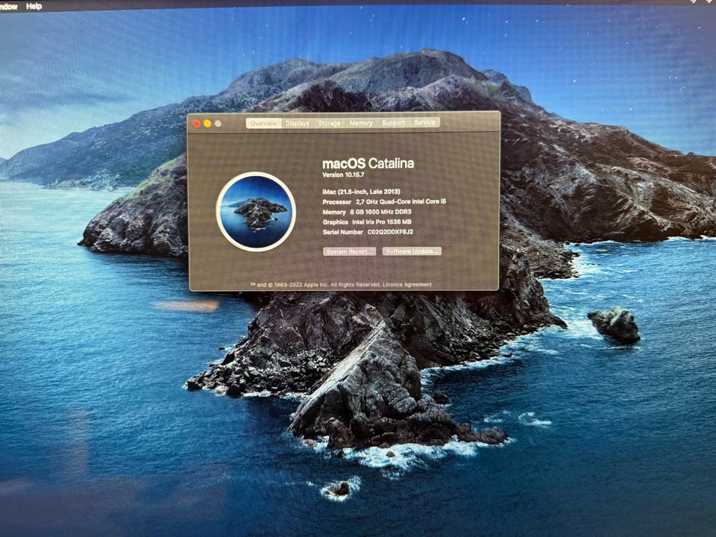
Task: Click the 'Intel Iris Pro 1536 MB' value
Action: [382, 222]
